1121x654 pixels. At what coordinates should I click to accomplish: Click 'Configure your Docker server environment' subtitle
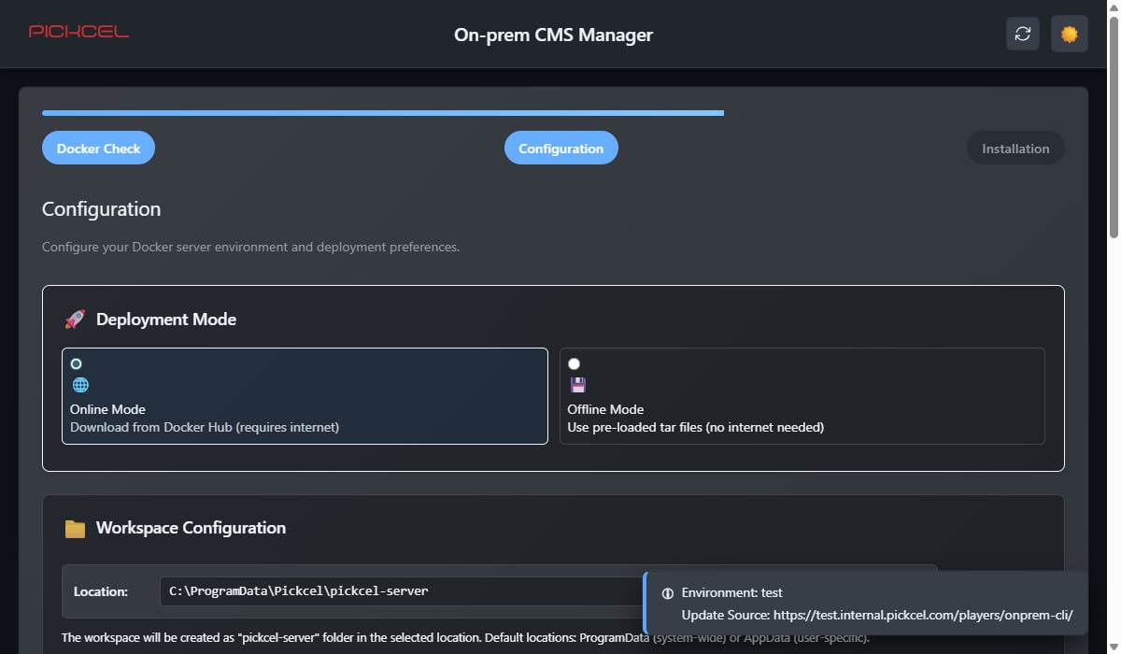(x=250, y=248)
